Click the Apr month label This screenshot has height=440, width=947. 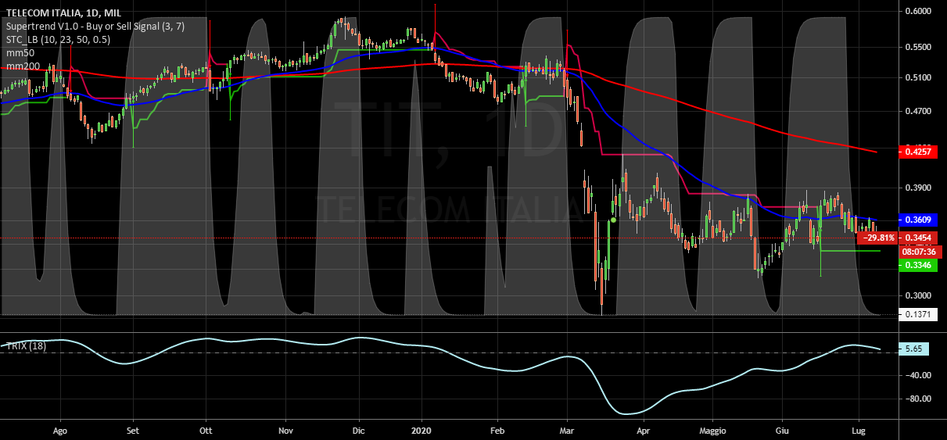pyautogui.click(x=644, y=430)
